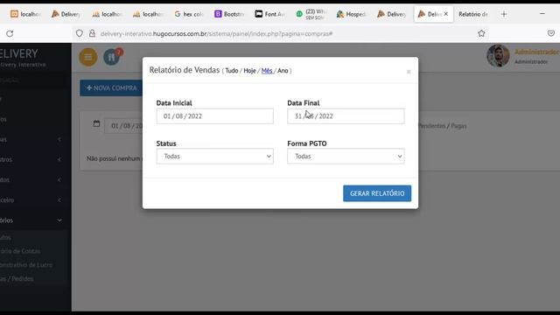The height and width of the screenshot is (315, 560).
Task: Click the Pagas filter in the background page
Action: point(458,126)
